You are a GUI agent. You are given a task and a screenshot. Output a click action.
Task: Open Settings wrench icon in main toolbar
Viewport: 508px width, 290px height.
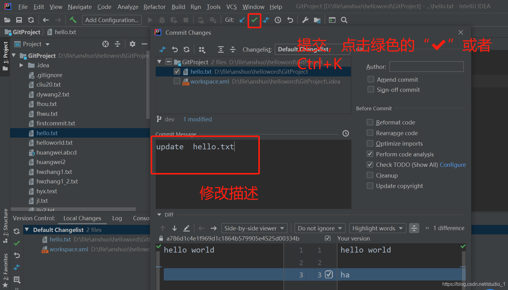(305, 20)
